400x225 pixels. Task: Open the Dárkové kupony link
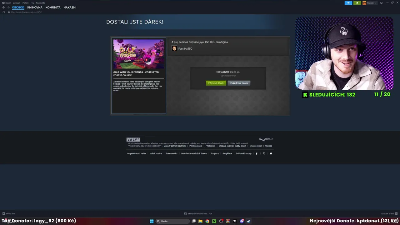(x=244, y=153)
